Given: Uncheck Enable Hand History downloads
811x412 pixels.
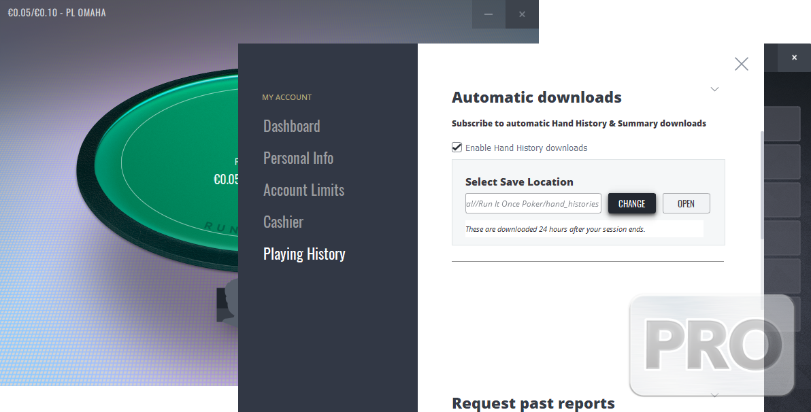Looking at the screenshot, I should coord(457,148).
